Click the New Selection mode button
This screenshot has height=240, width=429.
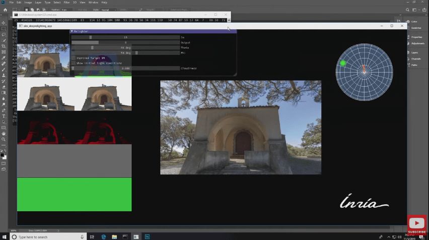click(x=26, y=10)
